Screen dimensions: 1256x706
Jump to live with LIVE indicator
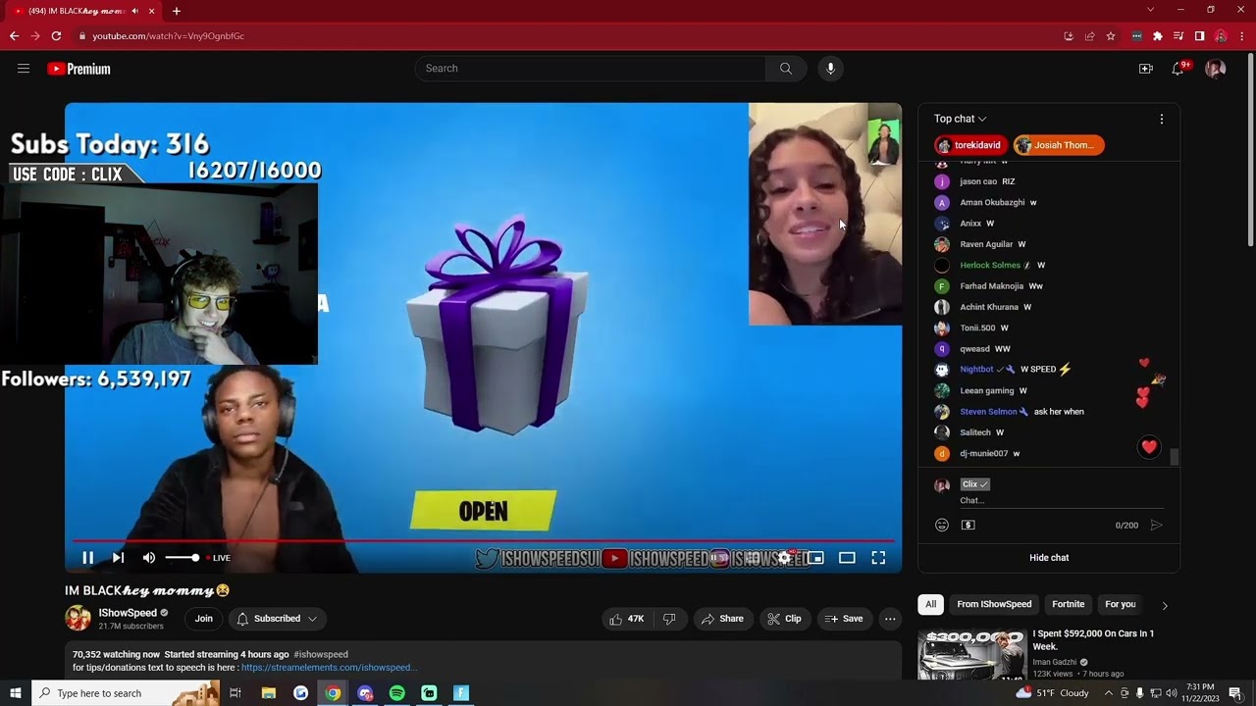[218, 558]
